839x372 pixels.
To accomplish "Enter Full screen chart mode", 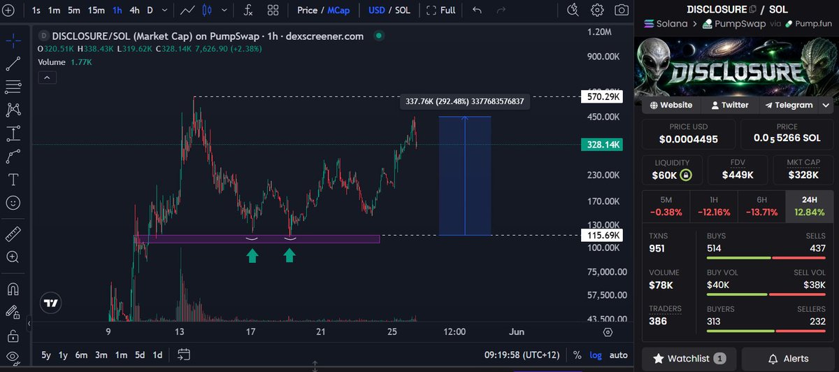I will pos(440,10).
